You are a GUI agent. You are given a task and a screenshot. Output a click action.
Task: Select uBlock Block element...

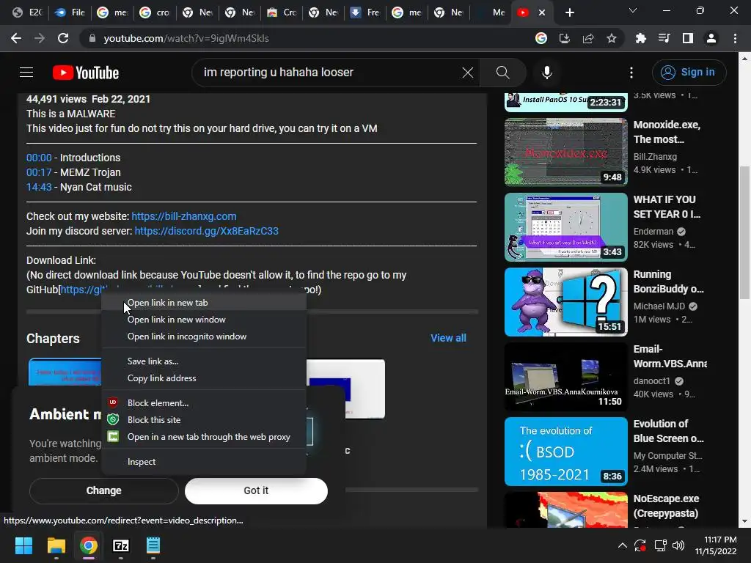point(204,402)
